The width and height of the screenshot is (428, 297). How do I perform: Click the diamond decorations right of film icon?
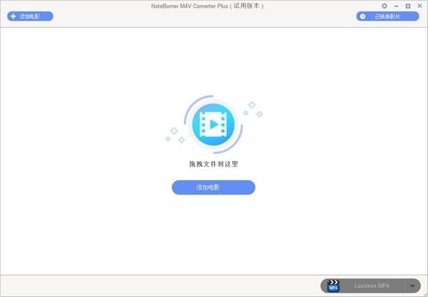coord(253,109)
